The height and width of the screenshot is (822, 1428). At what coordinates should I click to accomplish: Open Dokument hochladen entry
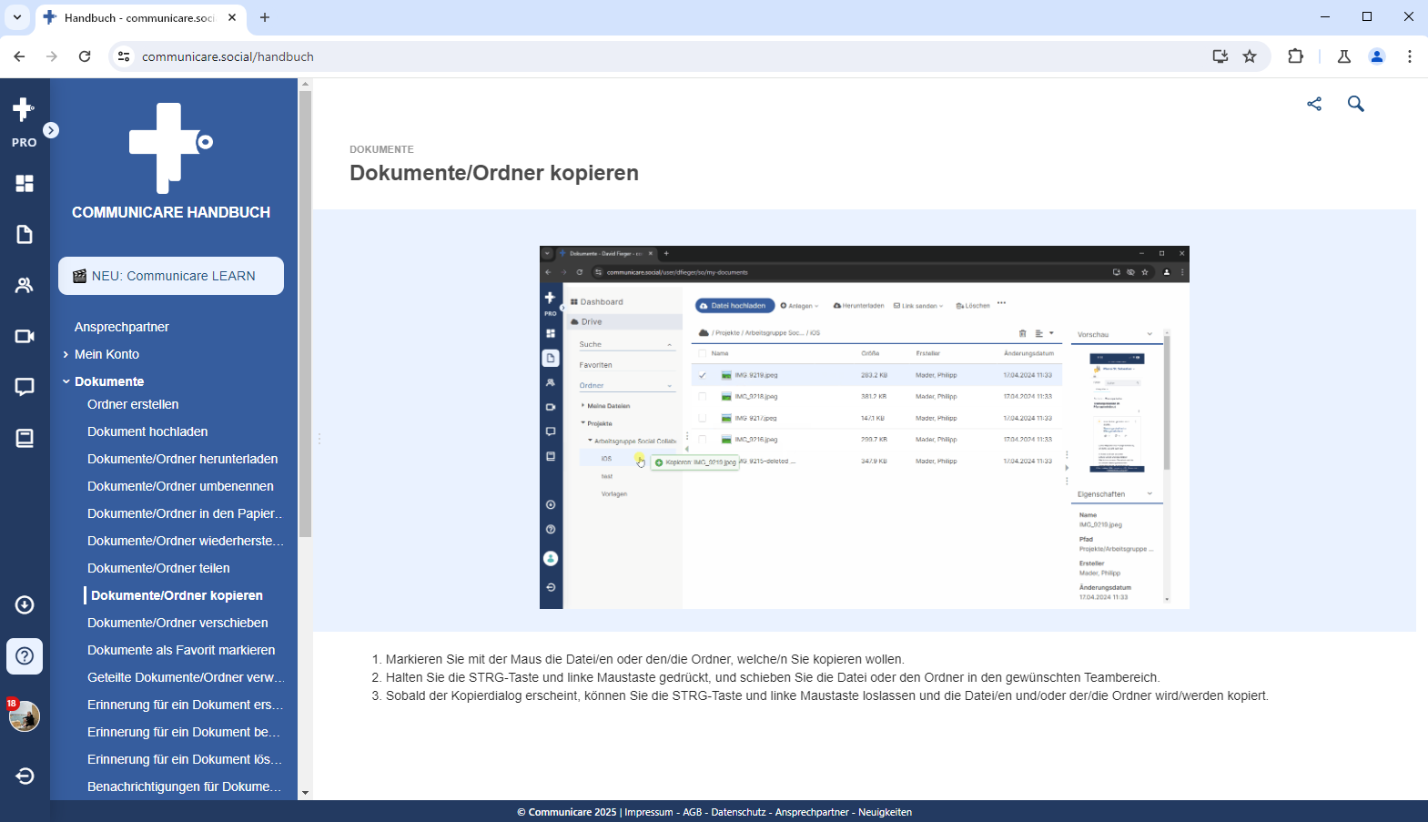[147, 431]
